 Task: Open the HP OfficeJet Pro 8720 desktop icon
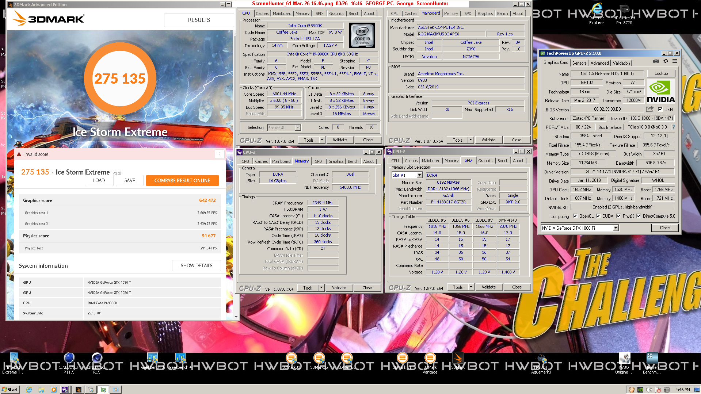coord(624,14)
